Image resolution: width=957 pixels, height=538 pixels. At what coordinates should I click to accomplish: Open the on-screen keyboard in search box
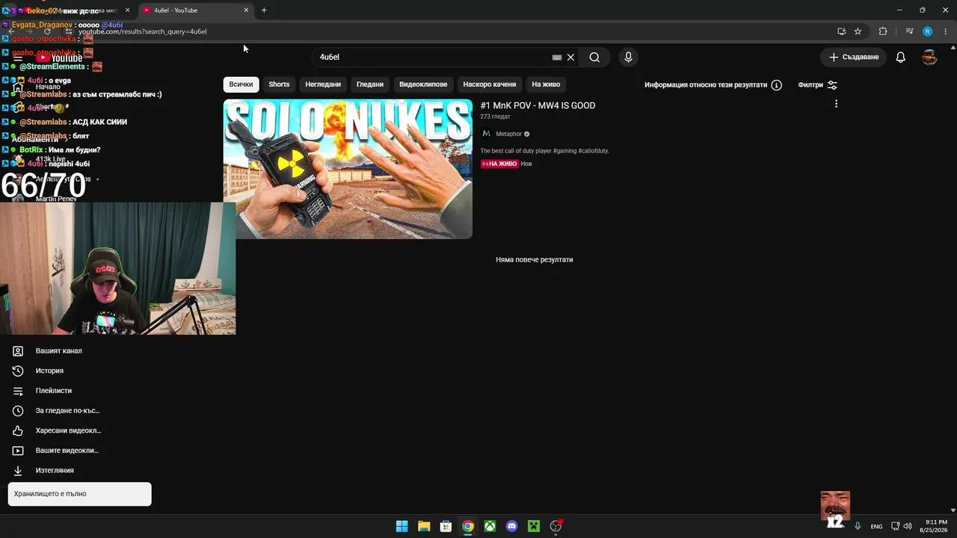coord(557,57)
